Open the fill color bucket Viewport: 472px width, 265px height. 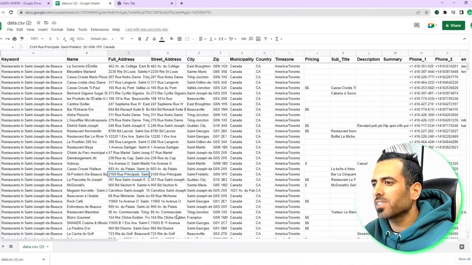(x=171, y=39)
